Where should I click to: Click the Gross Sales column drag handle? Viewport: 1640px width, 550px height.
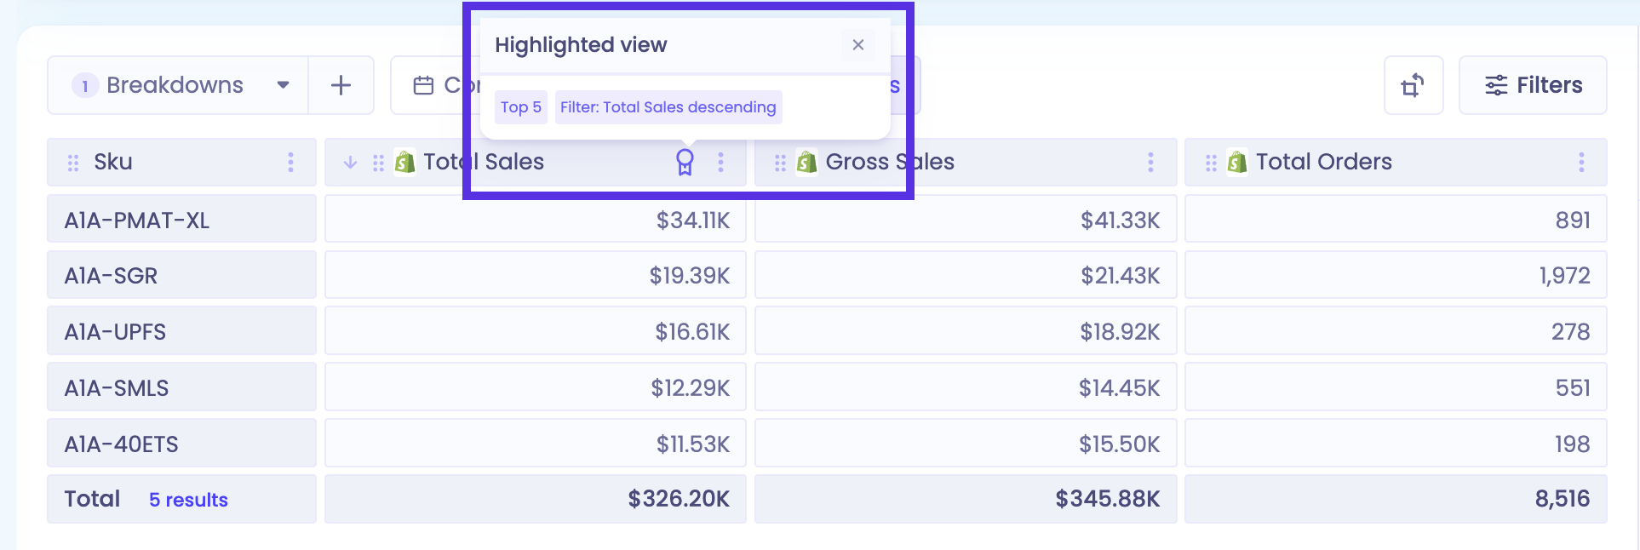pyautogui.click(x=780, y=163)
